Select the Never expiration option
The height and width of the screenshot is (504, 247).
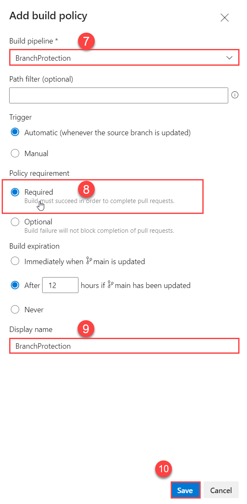pyautogui.click(x=15, y=309)
